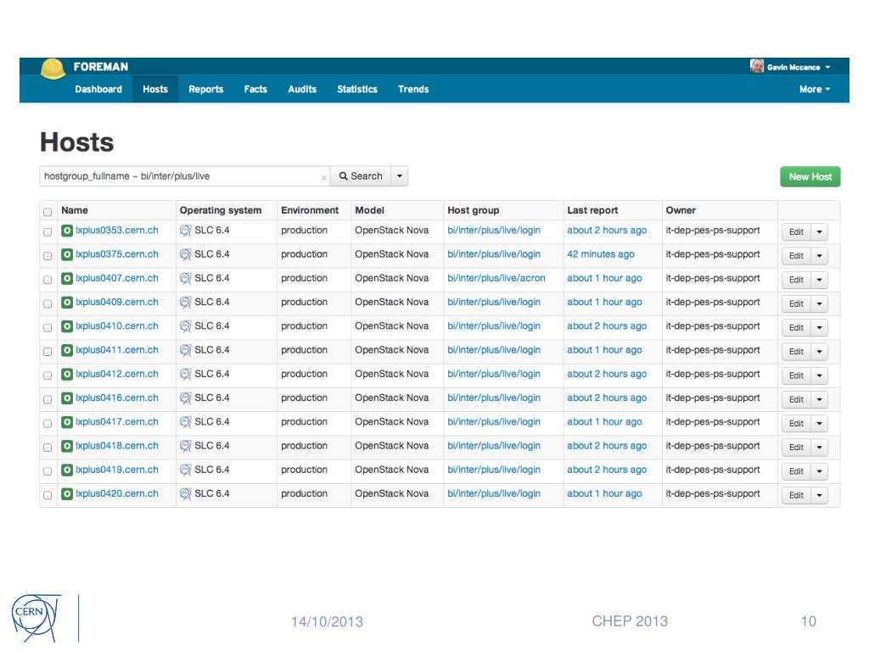Image resolution: width=869 pixels, height=651 pixels.
Task: Click the status icon for lxplus0375.cern.ch
Action: point(67,254)
